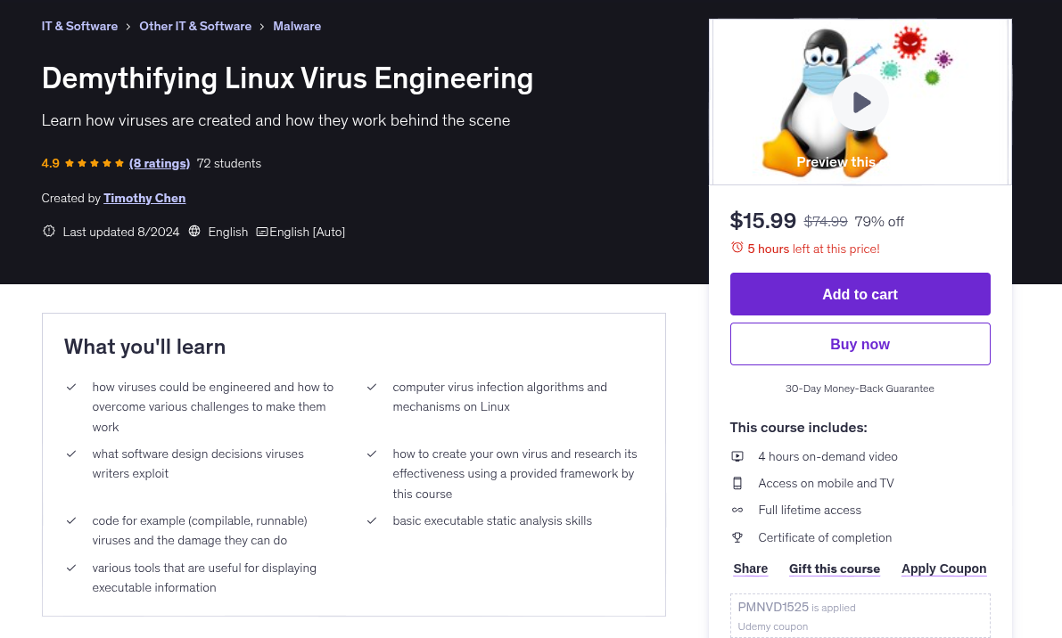The width and height of the screenshot is (1062, 638).
Task: Click the 'English [Auto]' captions text
Action: tap(307, 232)
